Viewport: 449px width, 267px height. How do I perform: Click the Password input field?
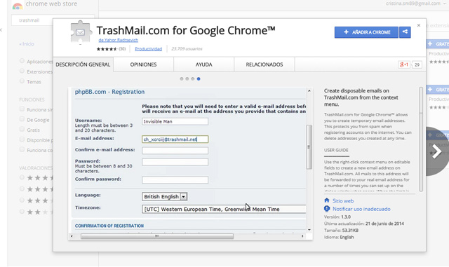click(x=175, y=162)
